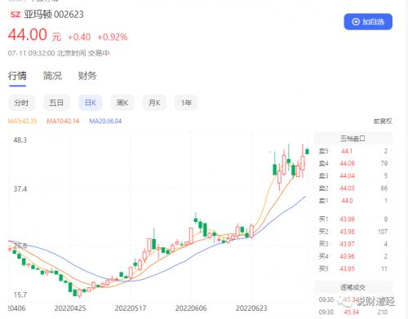Click the MA20 moving average label

pos(105,121)
